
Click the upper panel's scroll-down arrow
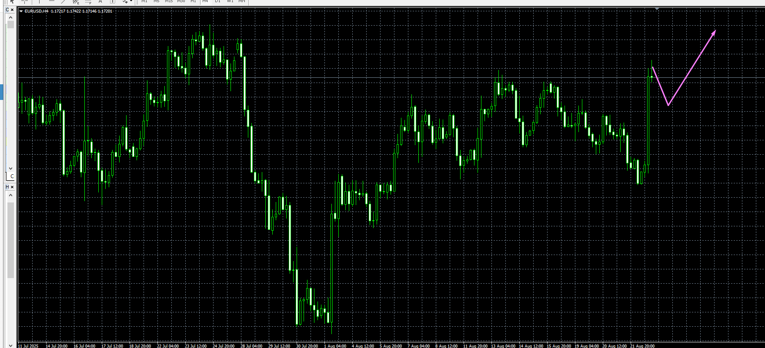click(11, 168)
